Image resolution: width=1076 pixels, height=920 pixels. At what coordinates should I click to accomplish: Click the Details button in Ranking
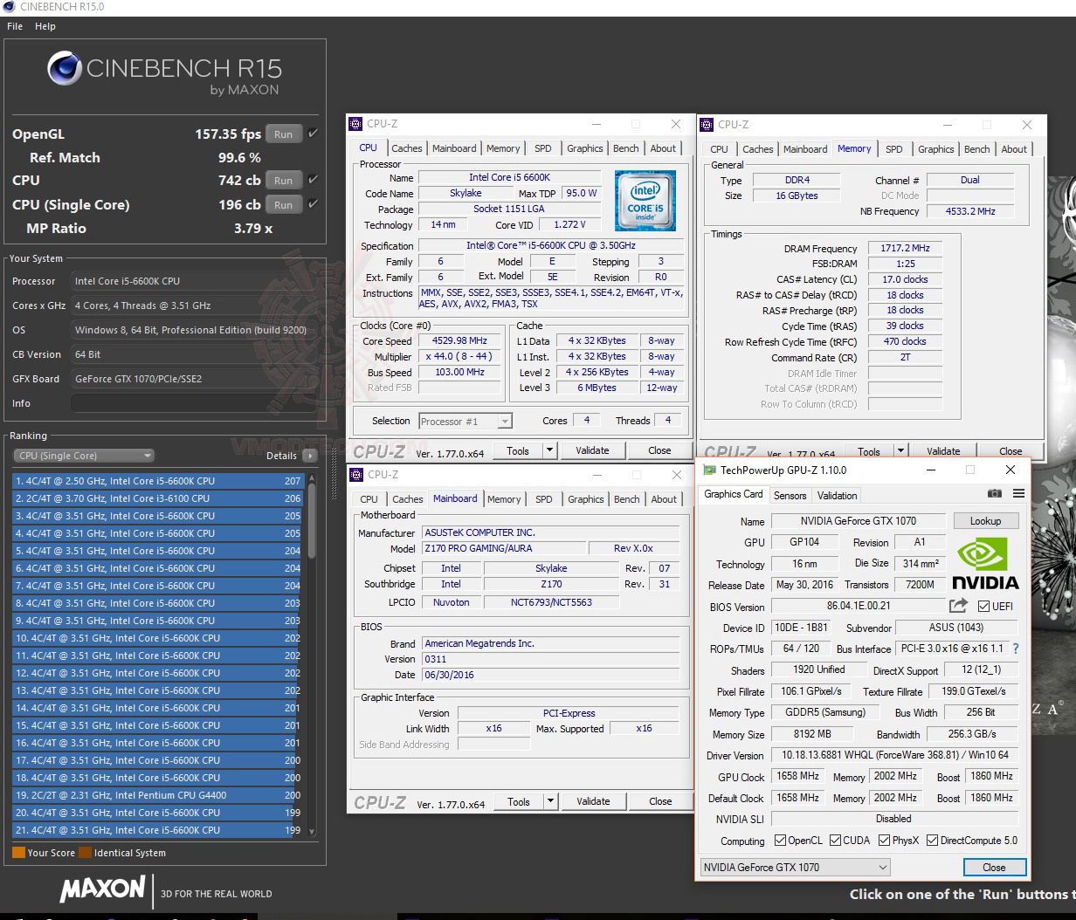pyautogui.click(x=282, y=456)
